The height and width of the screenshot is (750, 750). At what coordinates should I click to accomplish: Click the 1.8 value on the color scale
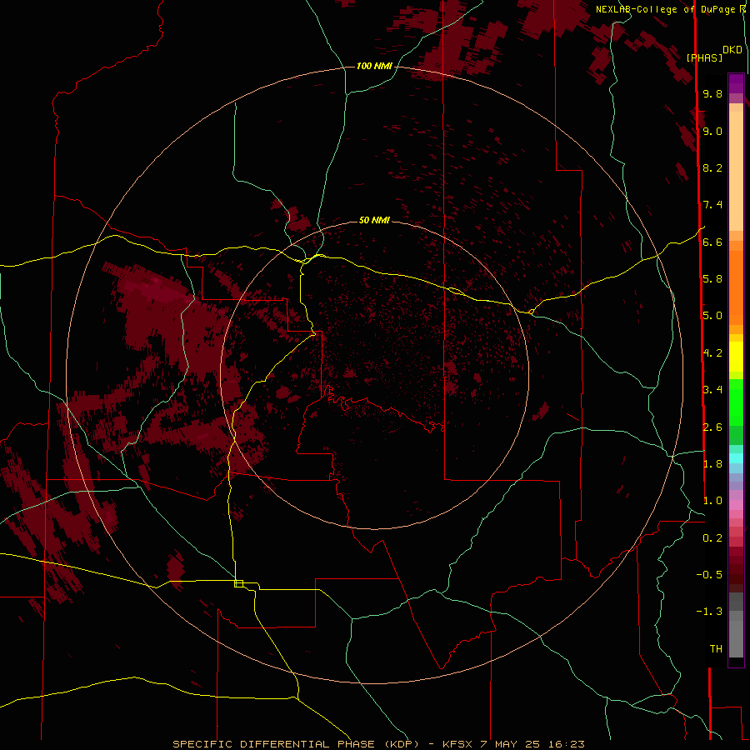point(712,464)
